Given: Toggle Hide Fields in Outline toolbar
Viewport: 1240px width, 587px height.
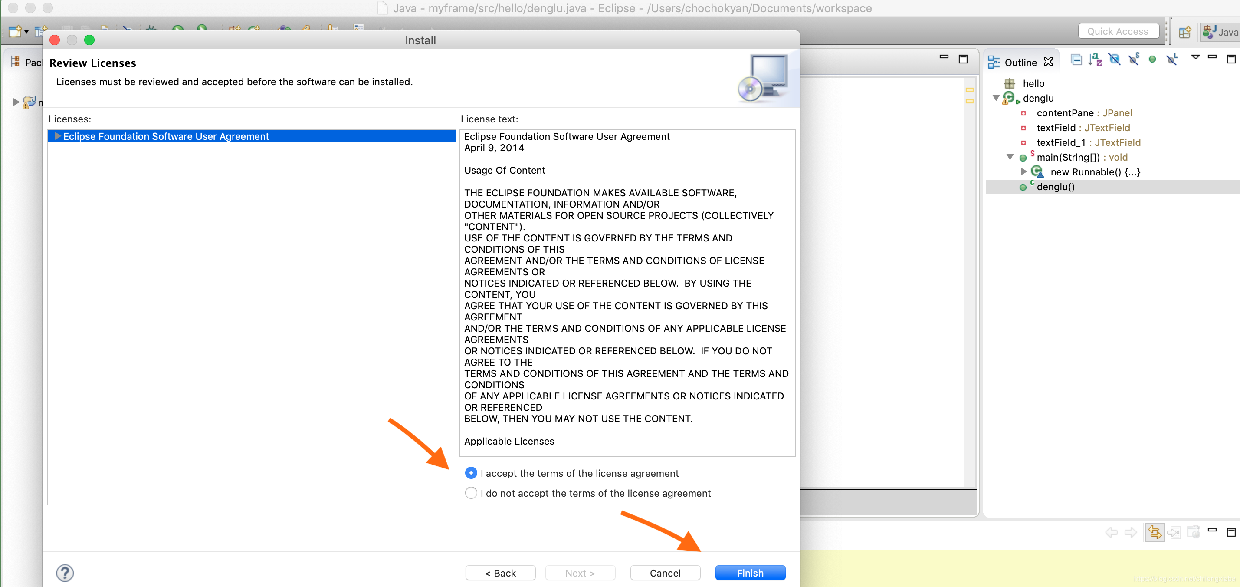Looking at the screenshot, I should coord(1114,60).
